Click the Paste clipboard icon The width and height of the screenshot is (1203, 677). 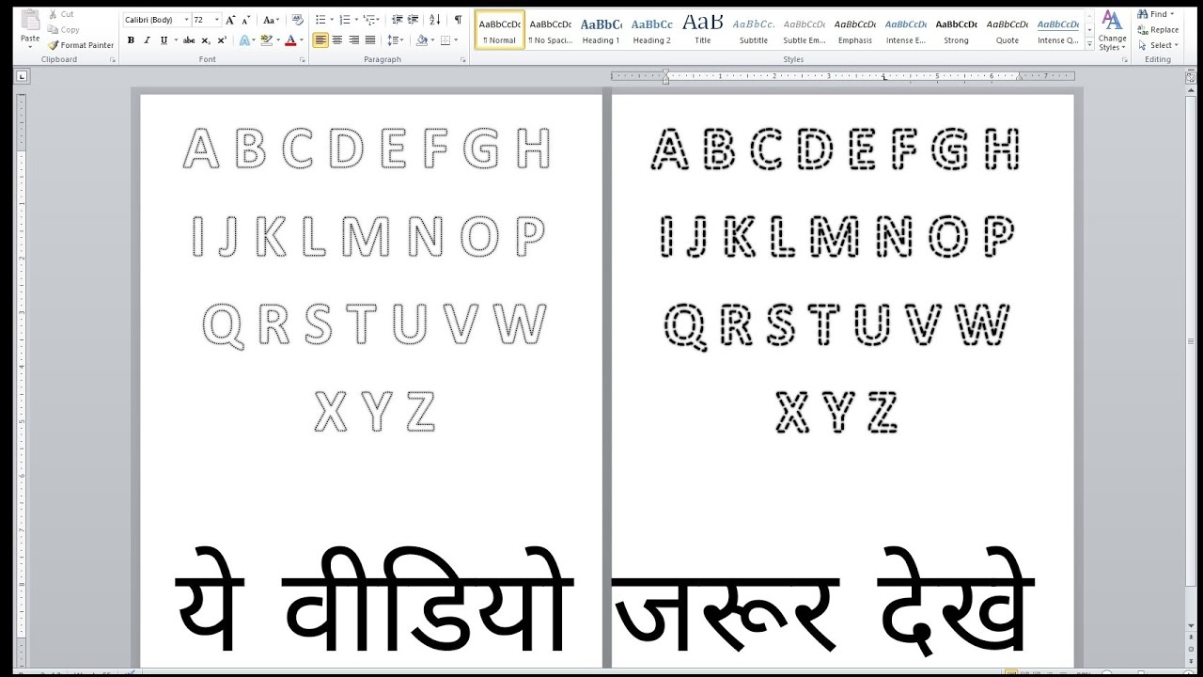30,20
